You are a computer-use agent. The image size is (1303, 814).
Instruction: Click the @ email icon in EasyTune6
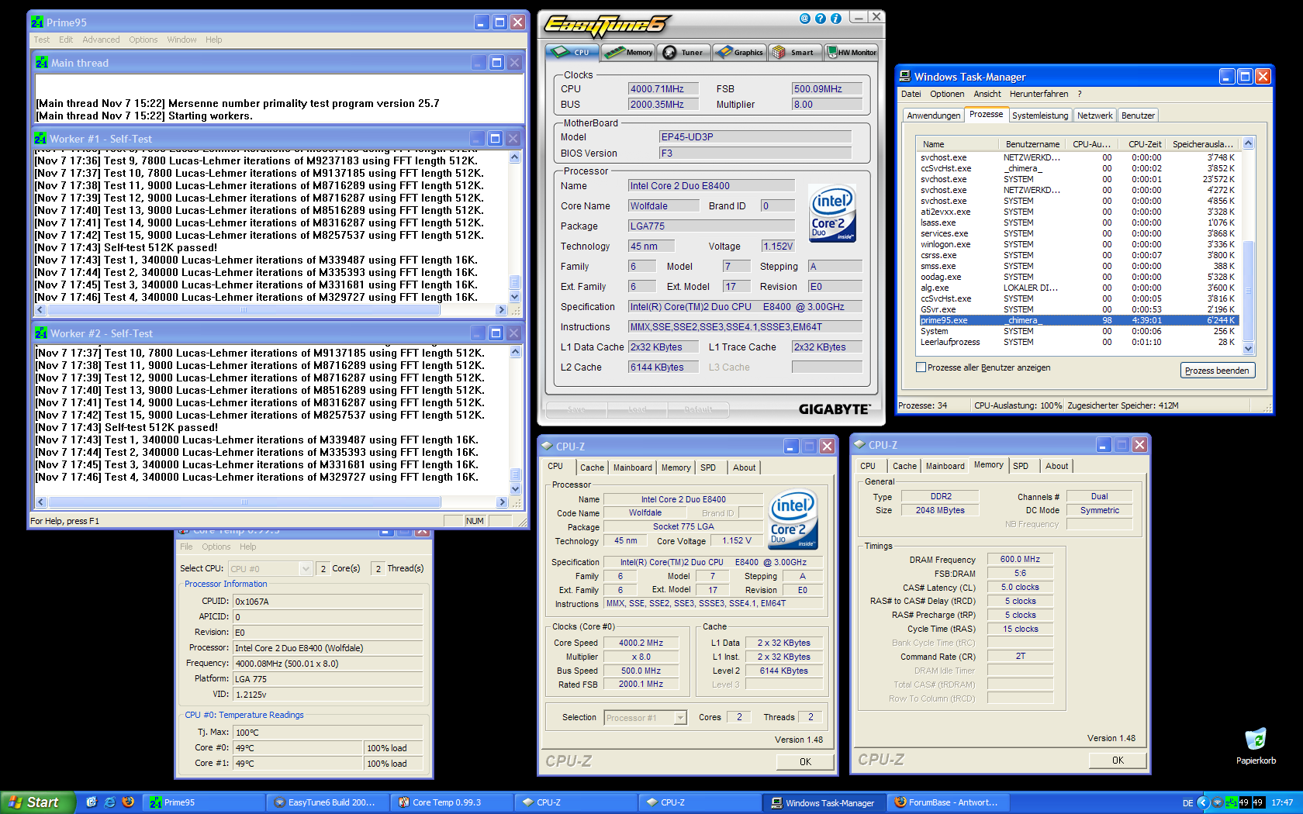click(805, 19)
